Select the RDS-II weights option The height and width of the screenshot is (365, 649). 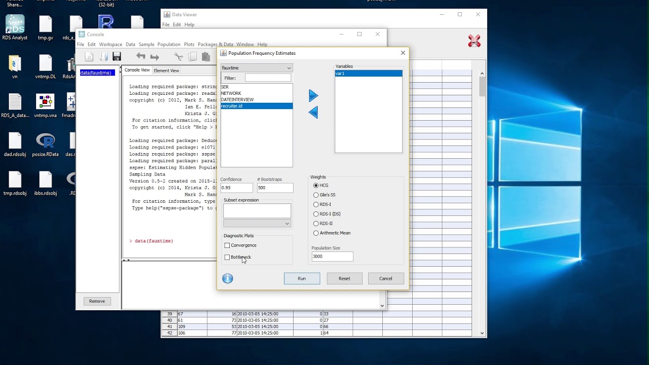pyautogui.click(x=316, y=224)
